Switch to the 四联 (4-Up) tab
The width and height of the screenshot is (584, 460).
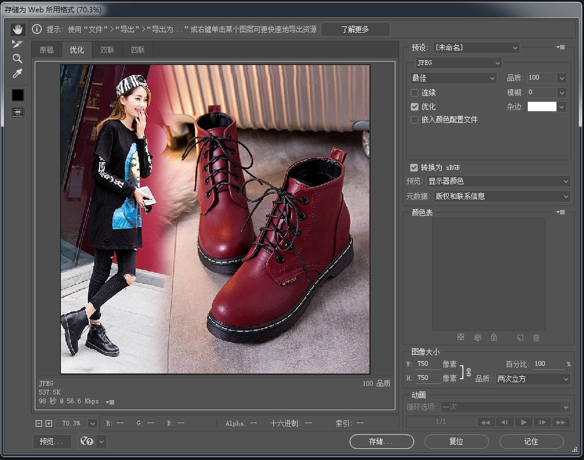tap(138, 50)
